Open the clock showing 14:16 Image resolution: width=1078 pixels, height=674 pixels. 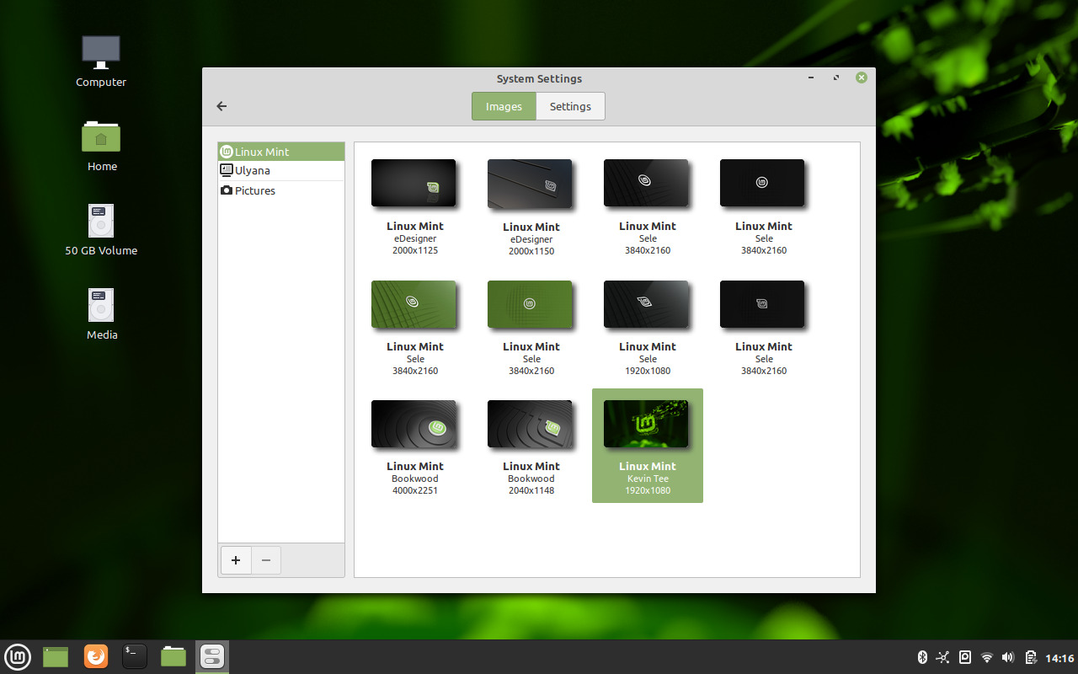(1059, 658)
